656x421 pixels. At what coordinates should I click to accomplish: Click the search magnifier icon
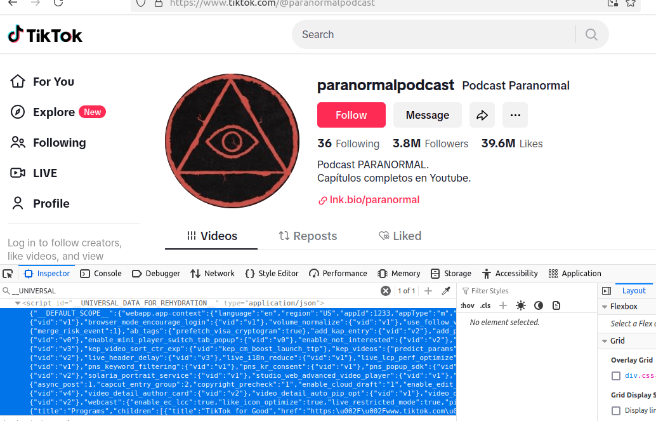coord(591,34)
